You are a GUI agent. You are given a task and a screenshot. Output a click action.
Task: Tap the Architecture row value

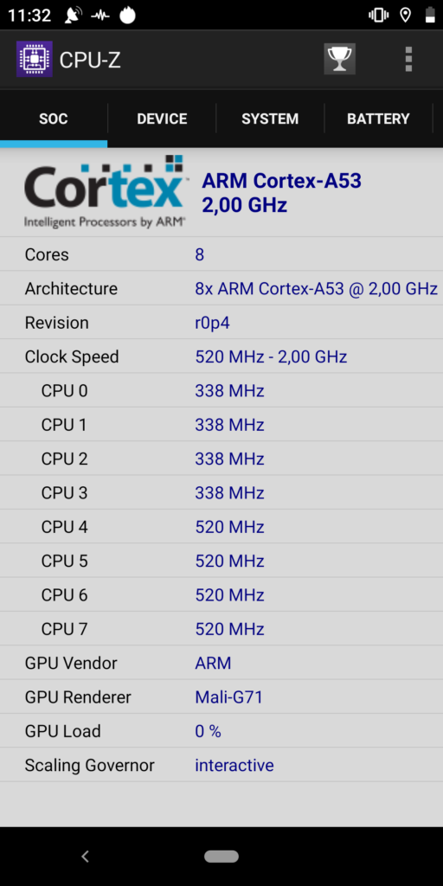[x=317, y=289]
